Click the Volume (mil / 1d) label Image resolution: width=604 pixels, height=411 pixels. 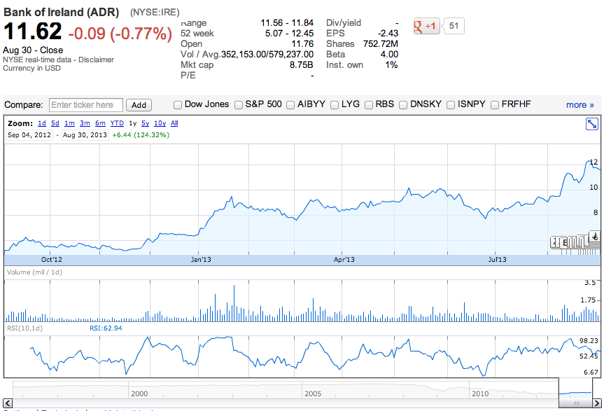click(x=34, y=272)
